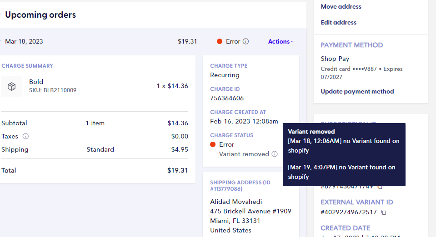Click Update payment method
This screenshot has width=436, height=237.
[x=357, y=91]
